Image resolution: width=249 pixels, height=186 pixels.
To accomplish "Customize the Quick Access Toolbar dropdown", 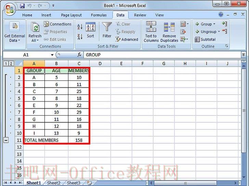I will pos(53,6).
